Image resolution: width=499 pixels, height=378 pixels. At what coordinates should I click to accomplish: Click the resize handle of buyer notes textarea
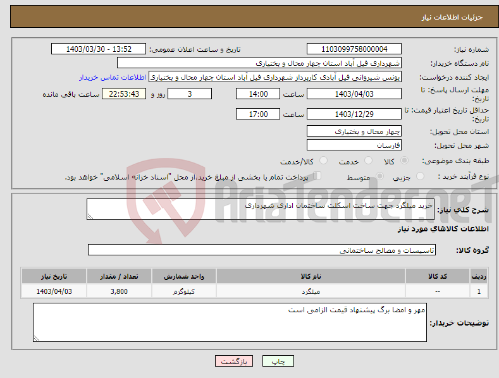pyautogui.click(x=37, y=338)
